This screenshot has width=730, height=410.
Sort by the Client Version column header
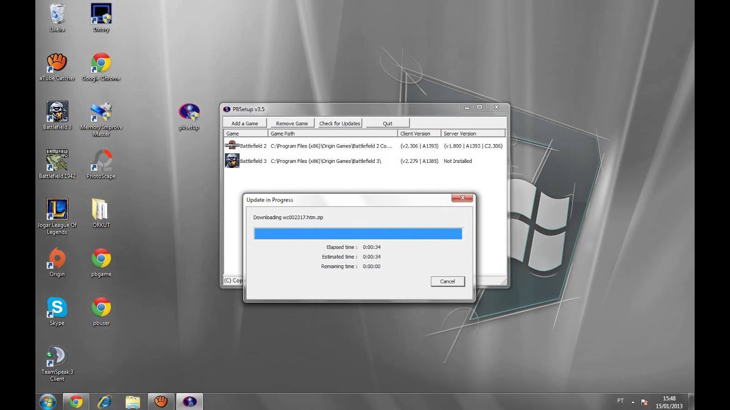tap(420, 133)
